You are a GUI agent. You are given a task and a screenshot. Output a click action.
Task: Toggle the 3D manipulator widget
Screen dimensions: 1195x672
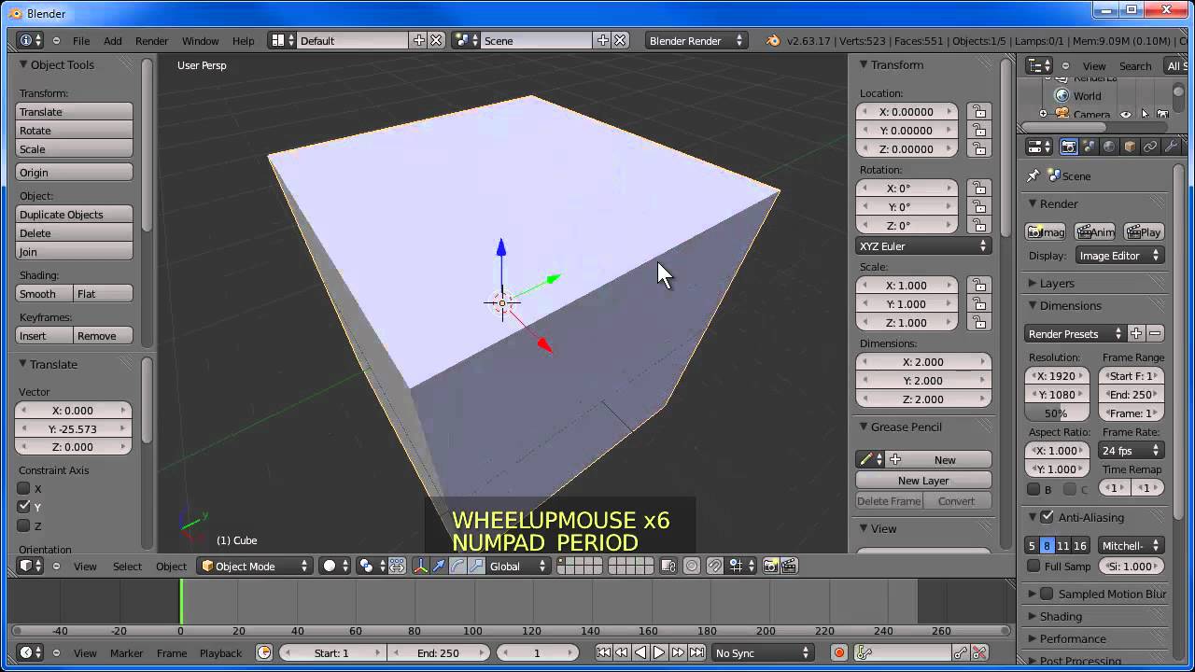(419, 566)
